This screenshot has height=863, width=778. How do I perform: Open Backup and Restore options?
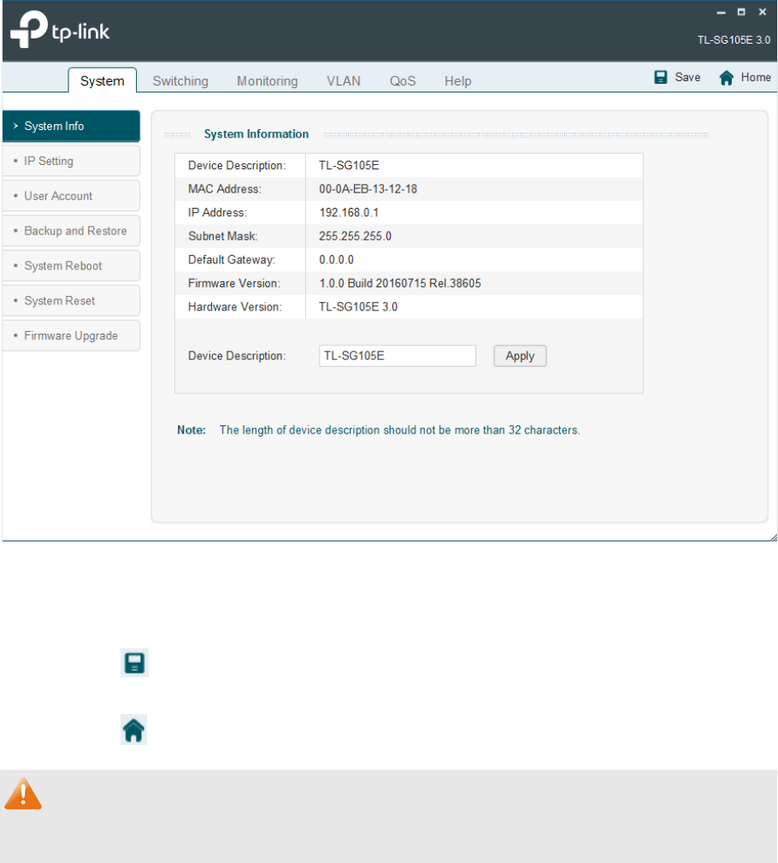tap(70, 230)
